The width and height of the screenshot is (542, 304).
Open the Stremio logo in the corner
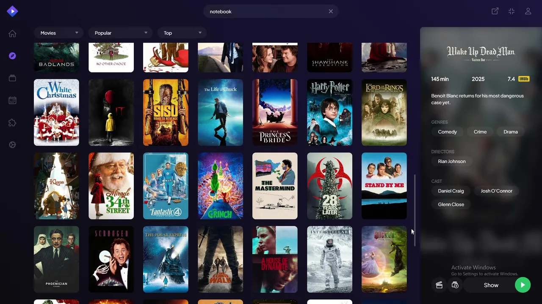click(12, 11)
